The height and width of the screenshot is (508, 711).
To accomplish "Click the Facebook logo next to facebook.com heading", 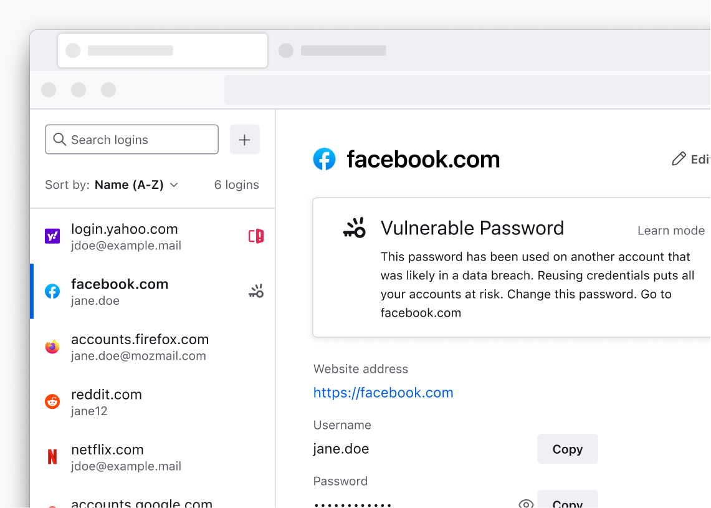I will (x=324, y=159).
